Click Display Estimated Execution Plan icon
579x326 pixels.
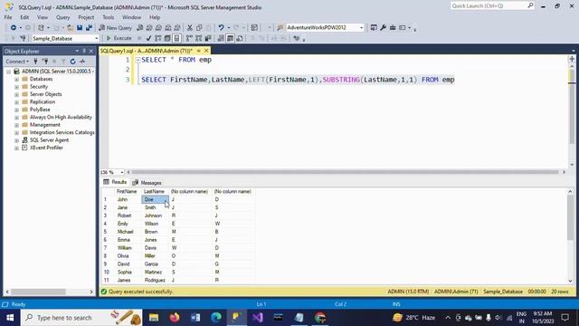point(158,38)
